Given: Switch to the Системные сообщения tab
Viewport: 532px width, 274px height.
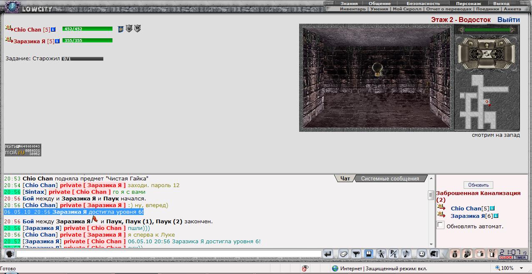Looking at the screenshot, I should 390,178.
